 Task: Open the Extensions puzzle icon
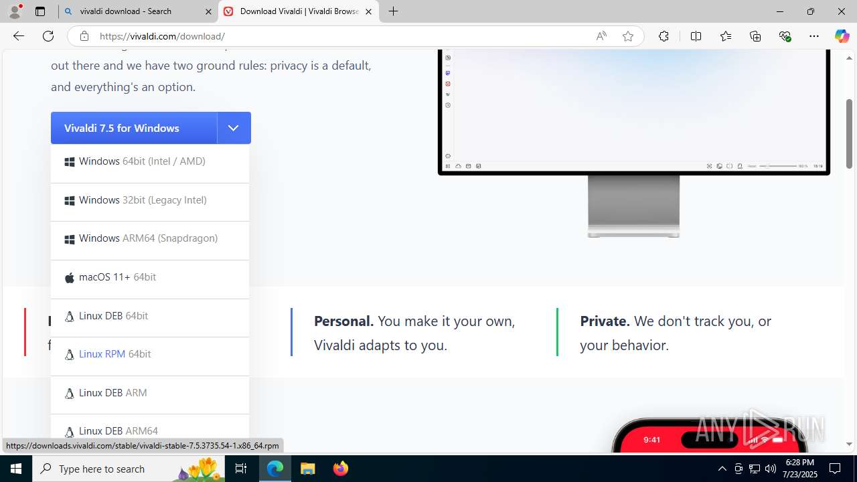point(664,36)
